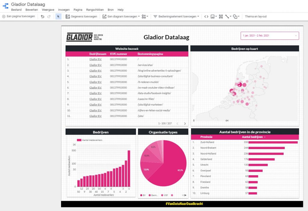Toggle sort on the Aantal bedrijven column
This screenshot has height=211, width=308.
coord(254,137)
